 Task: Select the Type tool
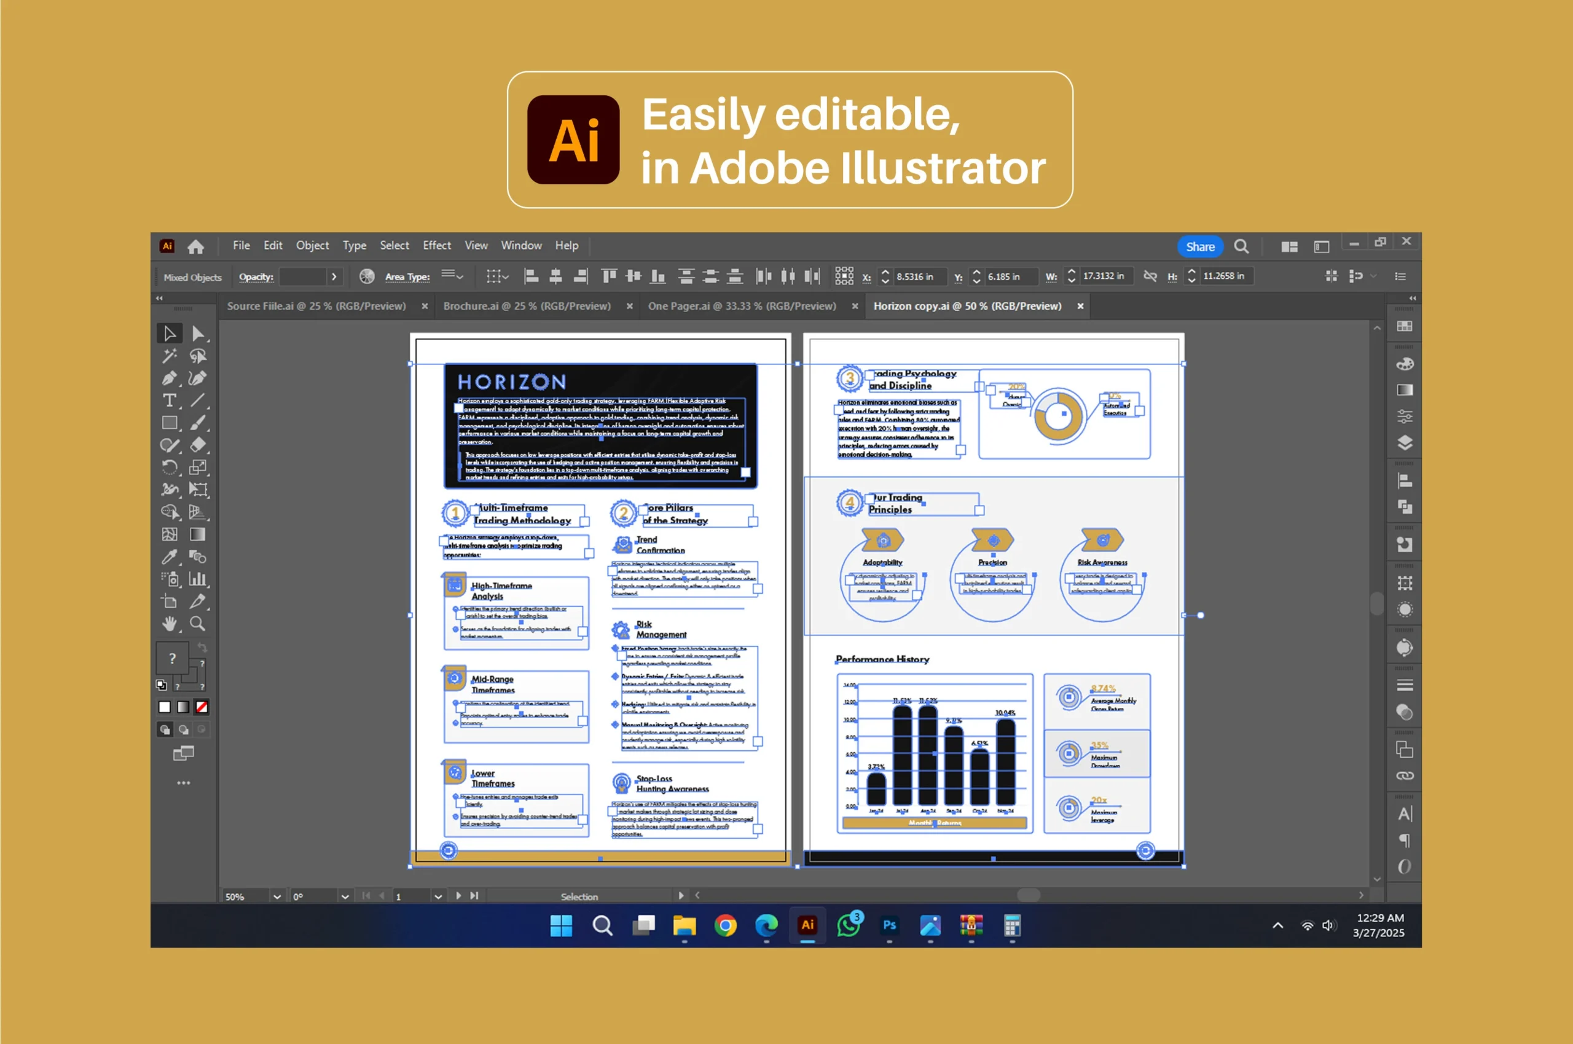pos(169,400)
